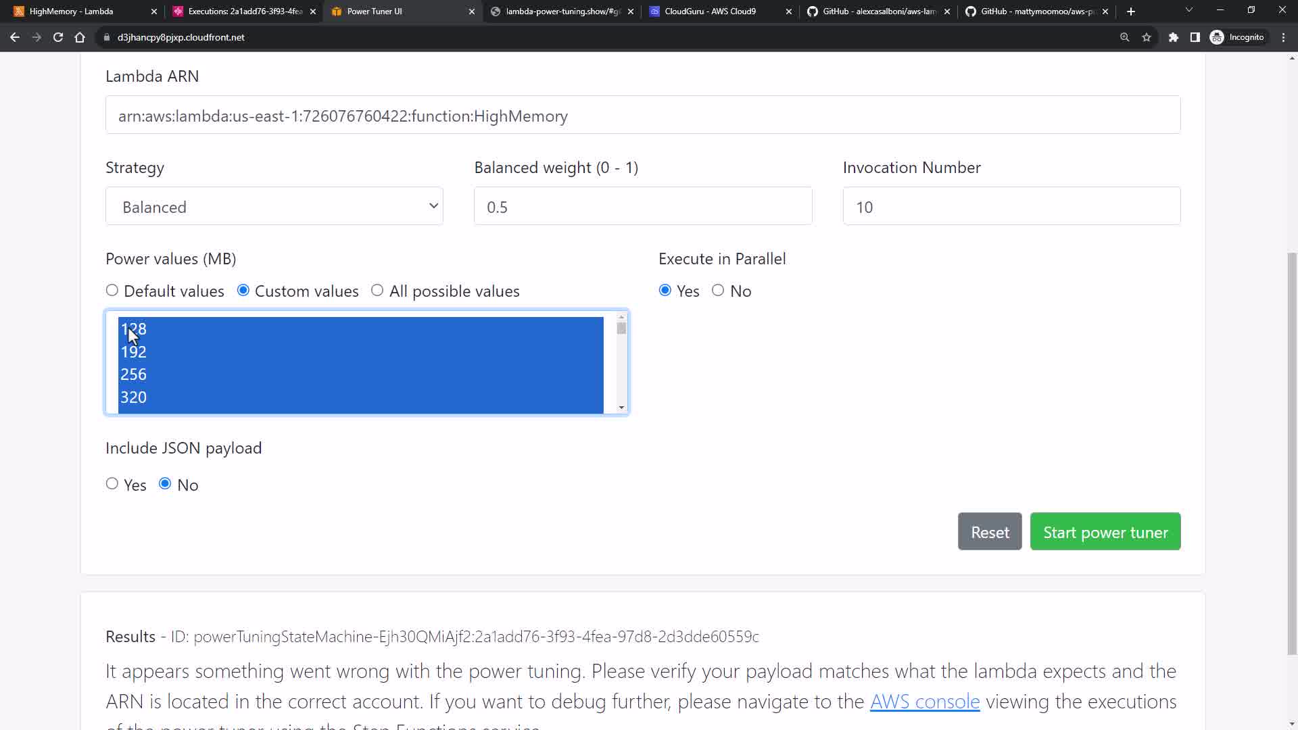Enable Include JSON payload Yes option
The image size is (1298, 730).
[112, 484]
